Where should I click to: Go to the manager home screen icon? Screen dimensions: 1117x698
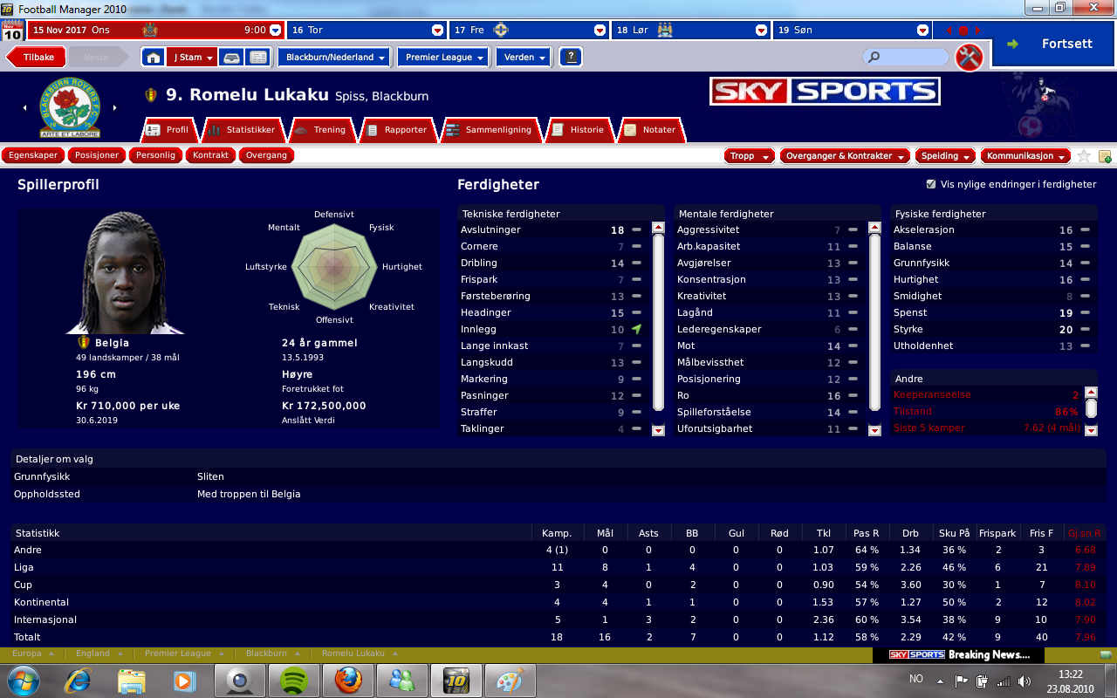coord(153,58)
